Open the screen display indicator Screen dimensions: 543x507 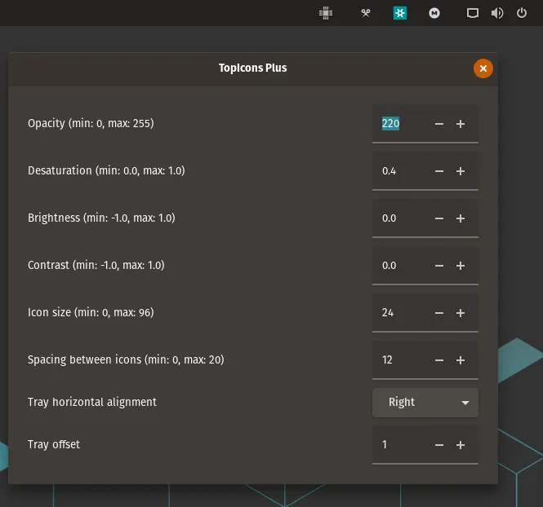[x=473, y=13]
